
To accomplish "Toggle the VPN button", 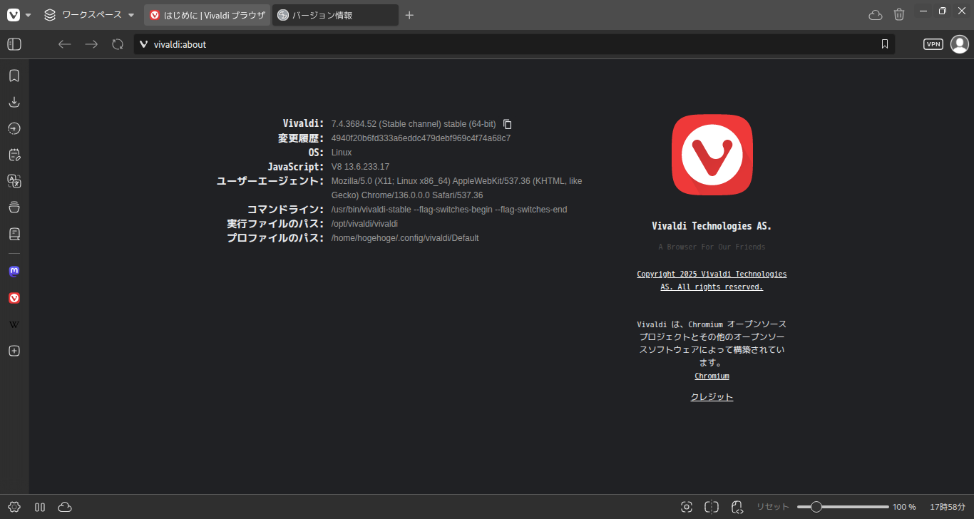I will [933, 44].
